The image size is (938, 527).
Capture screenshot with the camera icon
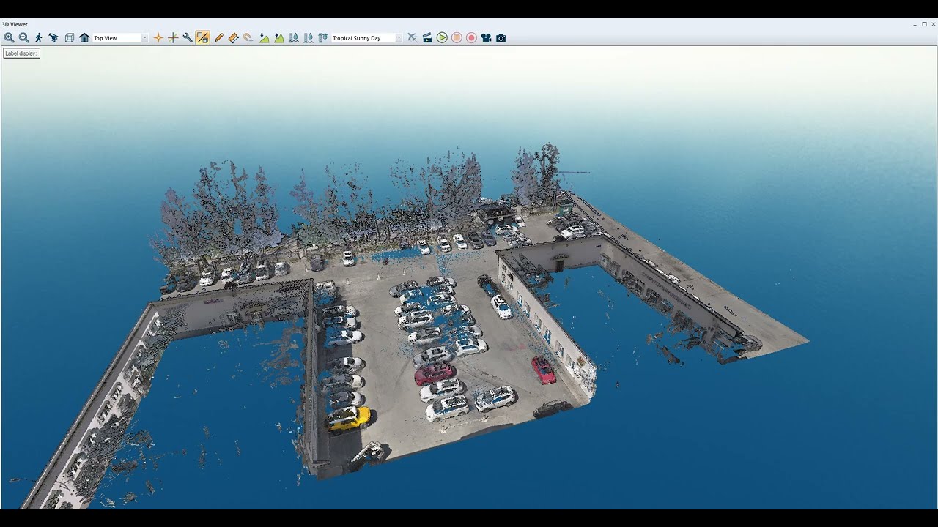coord(501,38)
